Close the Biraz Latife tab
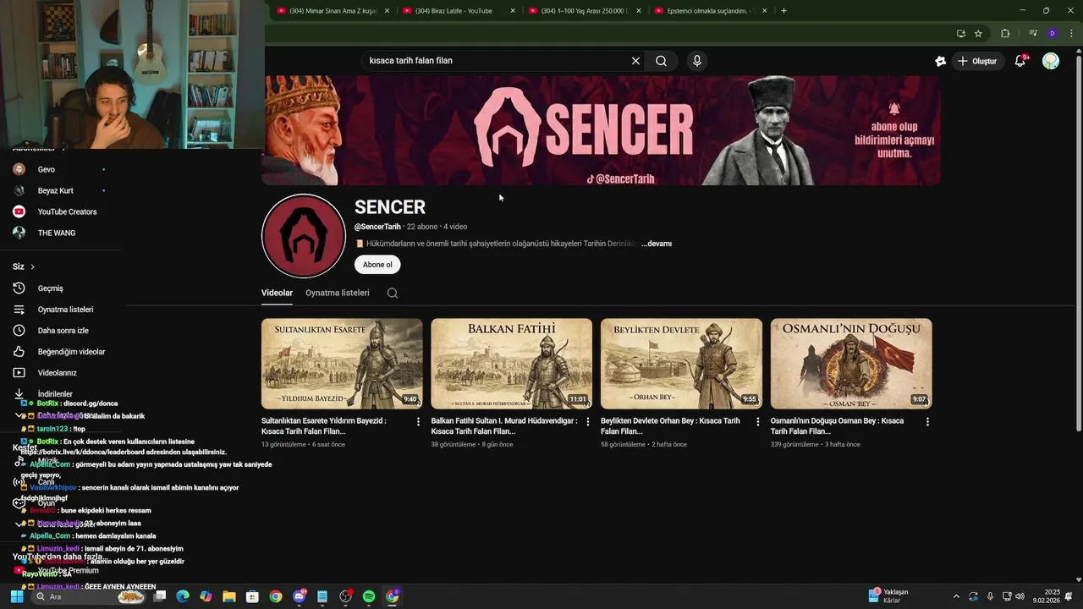 (513, 11)
